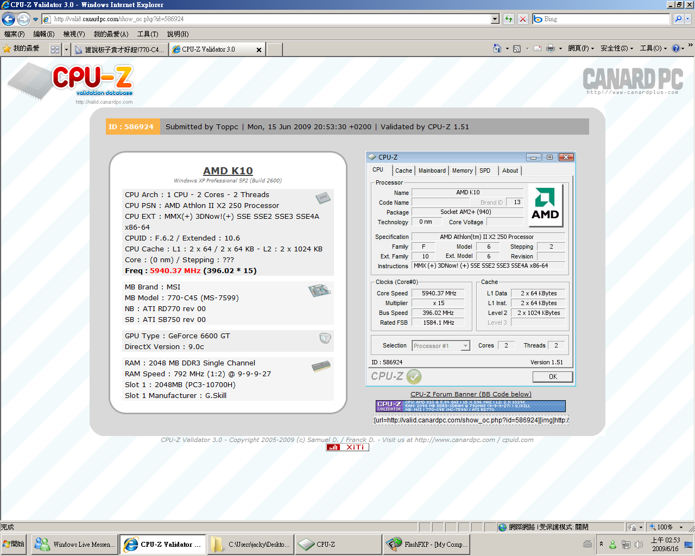695x556 pixels.
Task: Open the 檢視(V) menu
Action: click(74, 34)
